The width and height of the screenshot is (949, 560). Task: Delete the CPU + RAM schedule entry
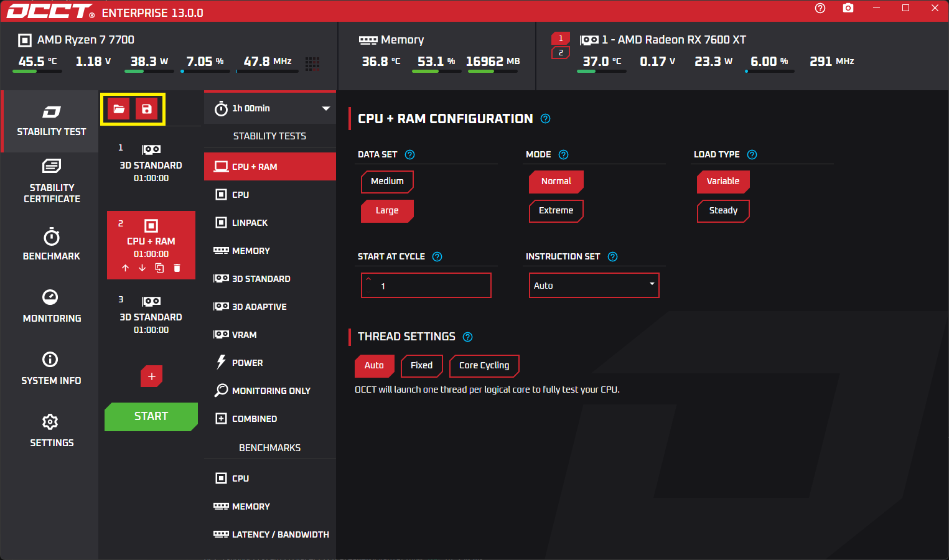pos(177,268)
